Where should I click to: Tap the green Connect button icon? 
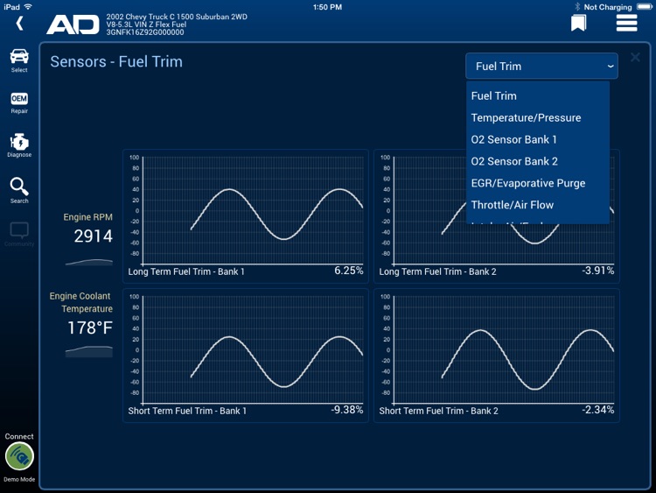click(19, 456)
